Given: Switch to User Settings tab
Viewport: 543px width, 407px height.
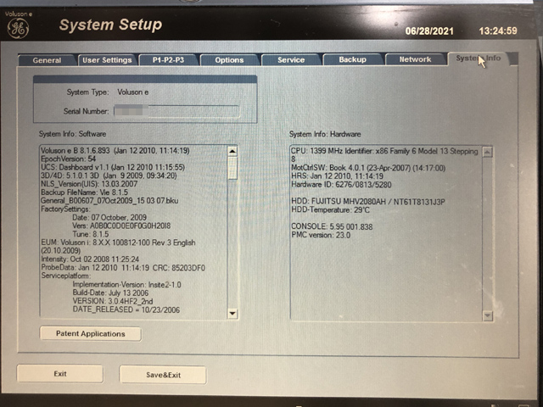Looking at the screenshot, I should (x=107, y=60).
